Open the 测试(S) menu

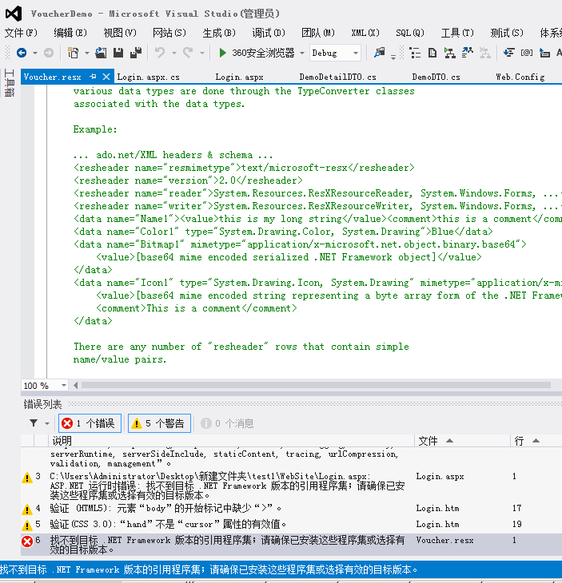[x=507, y=33]
